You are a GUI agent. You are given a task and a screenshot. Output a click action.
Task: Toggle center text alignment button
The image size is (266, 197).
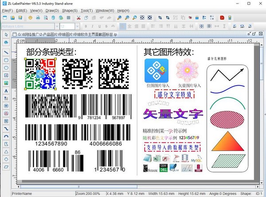pyautogui.click(x=129, y=26)
